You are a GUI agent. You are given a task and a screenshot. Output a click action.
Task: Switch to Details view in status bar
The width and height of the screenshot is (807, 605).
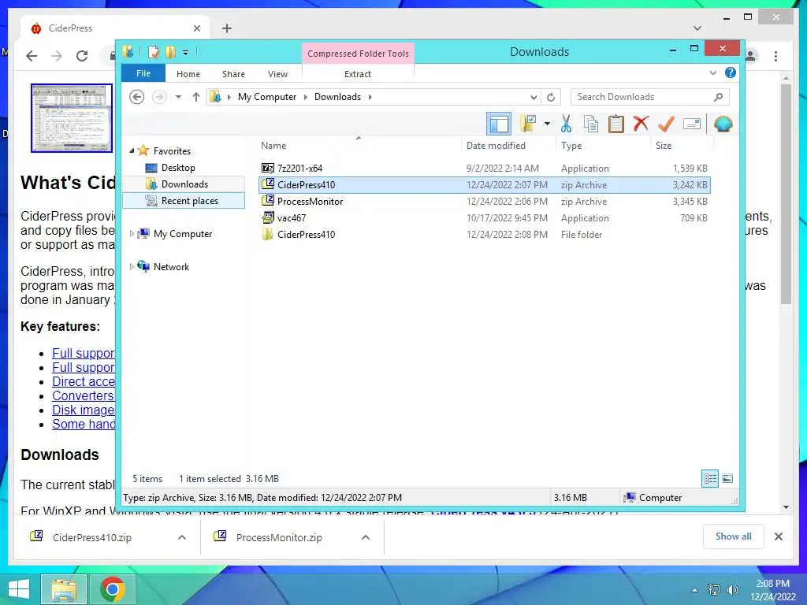(710, 478)
